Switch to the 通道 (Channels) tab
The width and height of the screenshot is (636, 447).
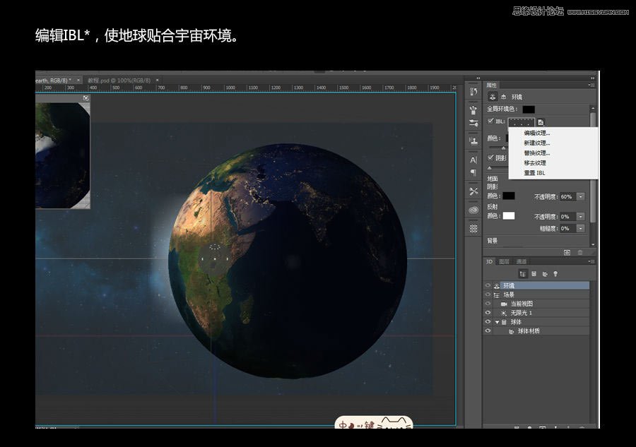[522, 262]
